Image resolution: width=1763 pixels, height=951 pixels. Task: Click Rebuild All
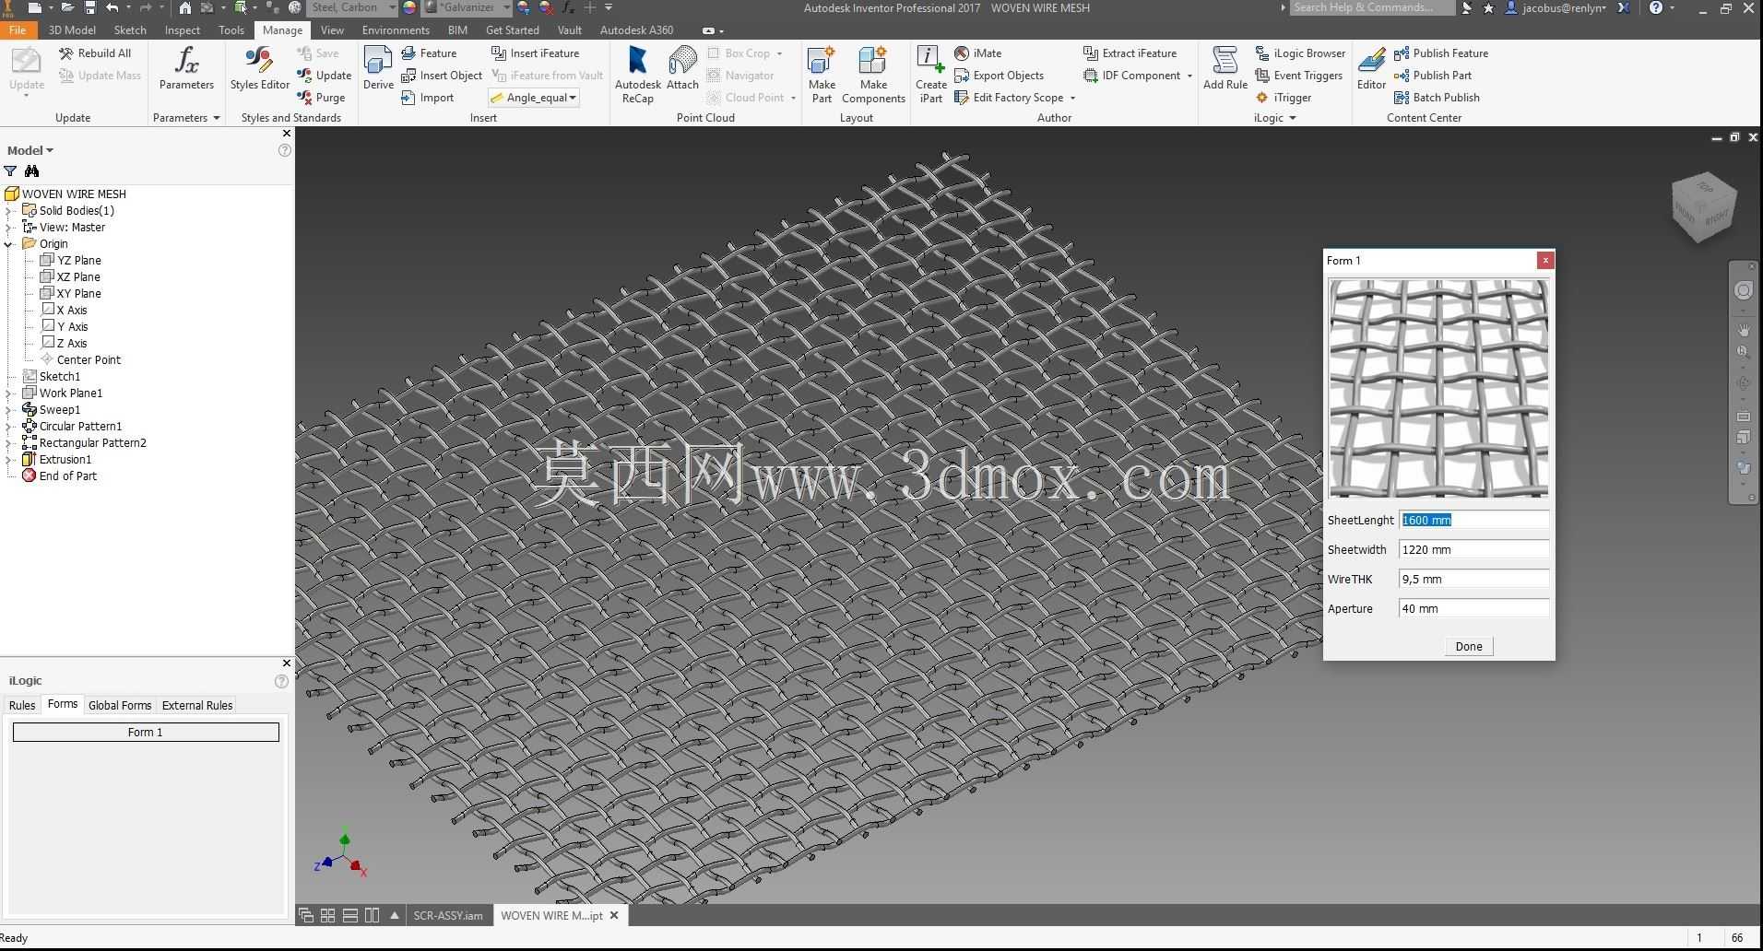pyautogui.click(x=95, y=53)
